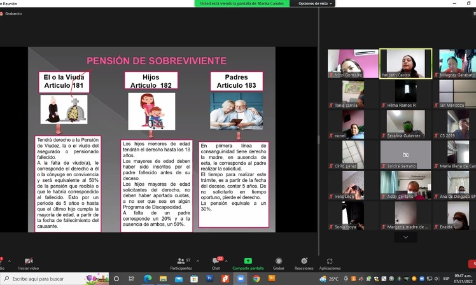Click the Hijos Artículo 182 box

[151, 81]
